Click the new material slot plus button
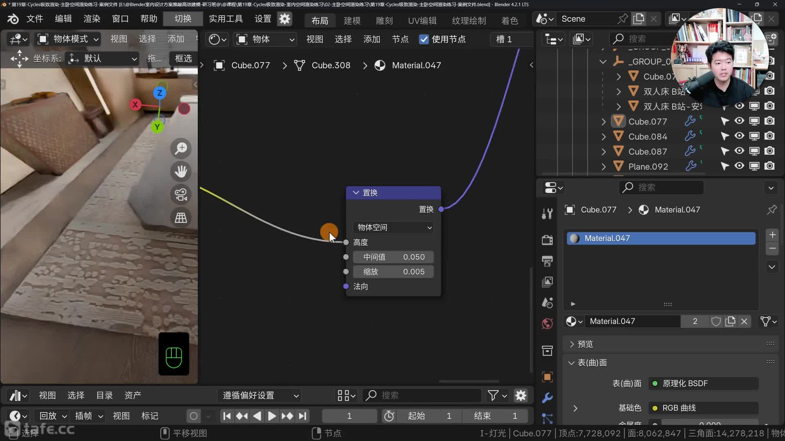This screenshot has height=441, width=785. (772, 235)
